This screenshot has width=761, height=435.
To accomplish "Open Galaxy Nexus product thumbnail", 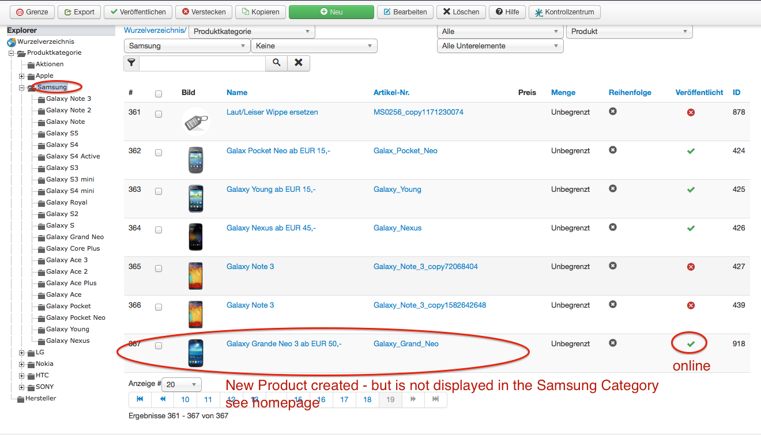I will tap(196, 237).
